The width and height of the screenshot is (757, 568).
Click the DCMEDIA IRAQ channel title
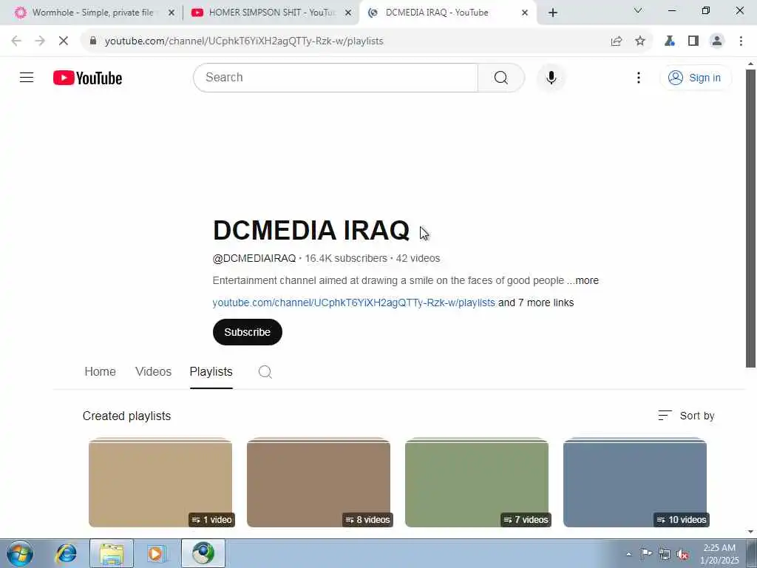(x=311, y=230)
